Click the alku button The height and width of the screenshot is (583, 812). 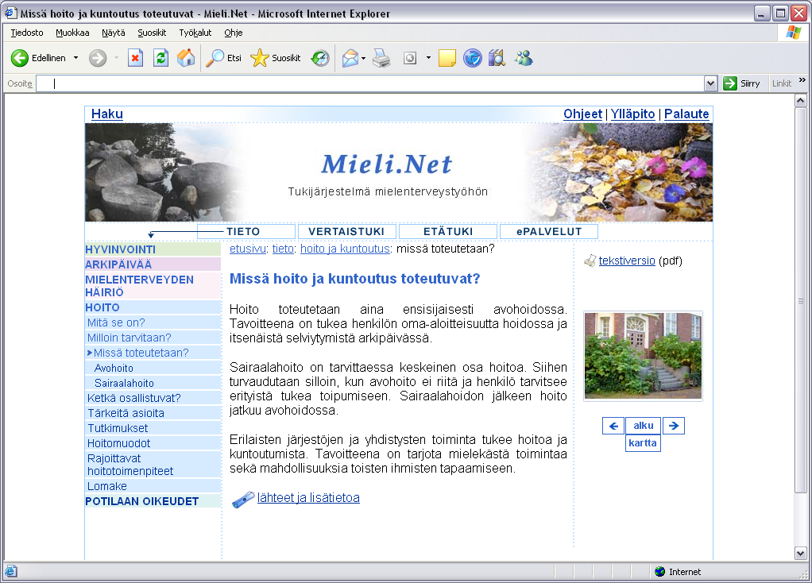click(x=644, y=426)
